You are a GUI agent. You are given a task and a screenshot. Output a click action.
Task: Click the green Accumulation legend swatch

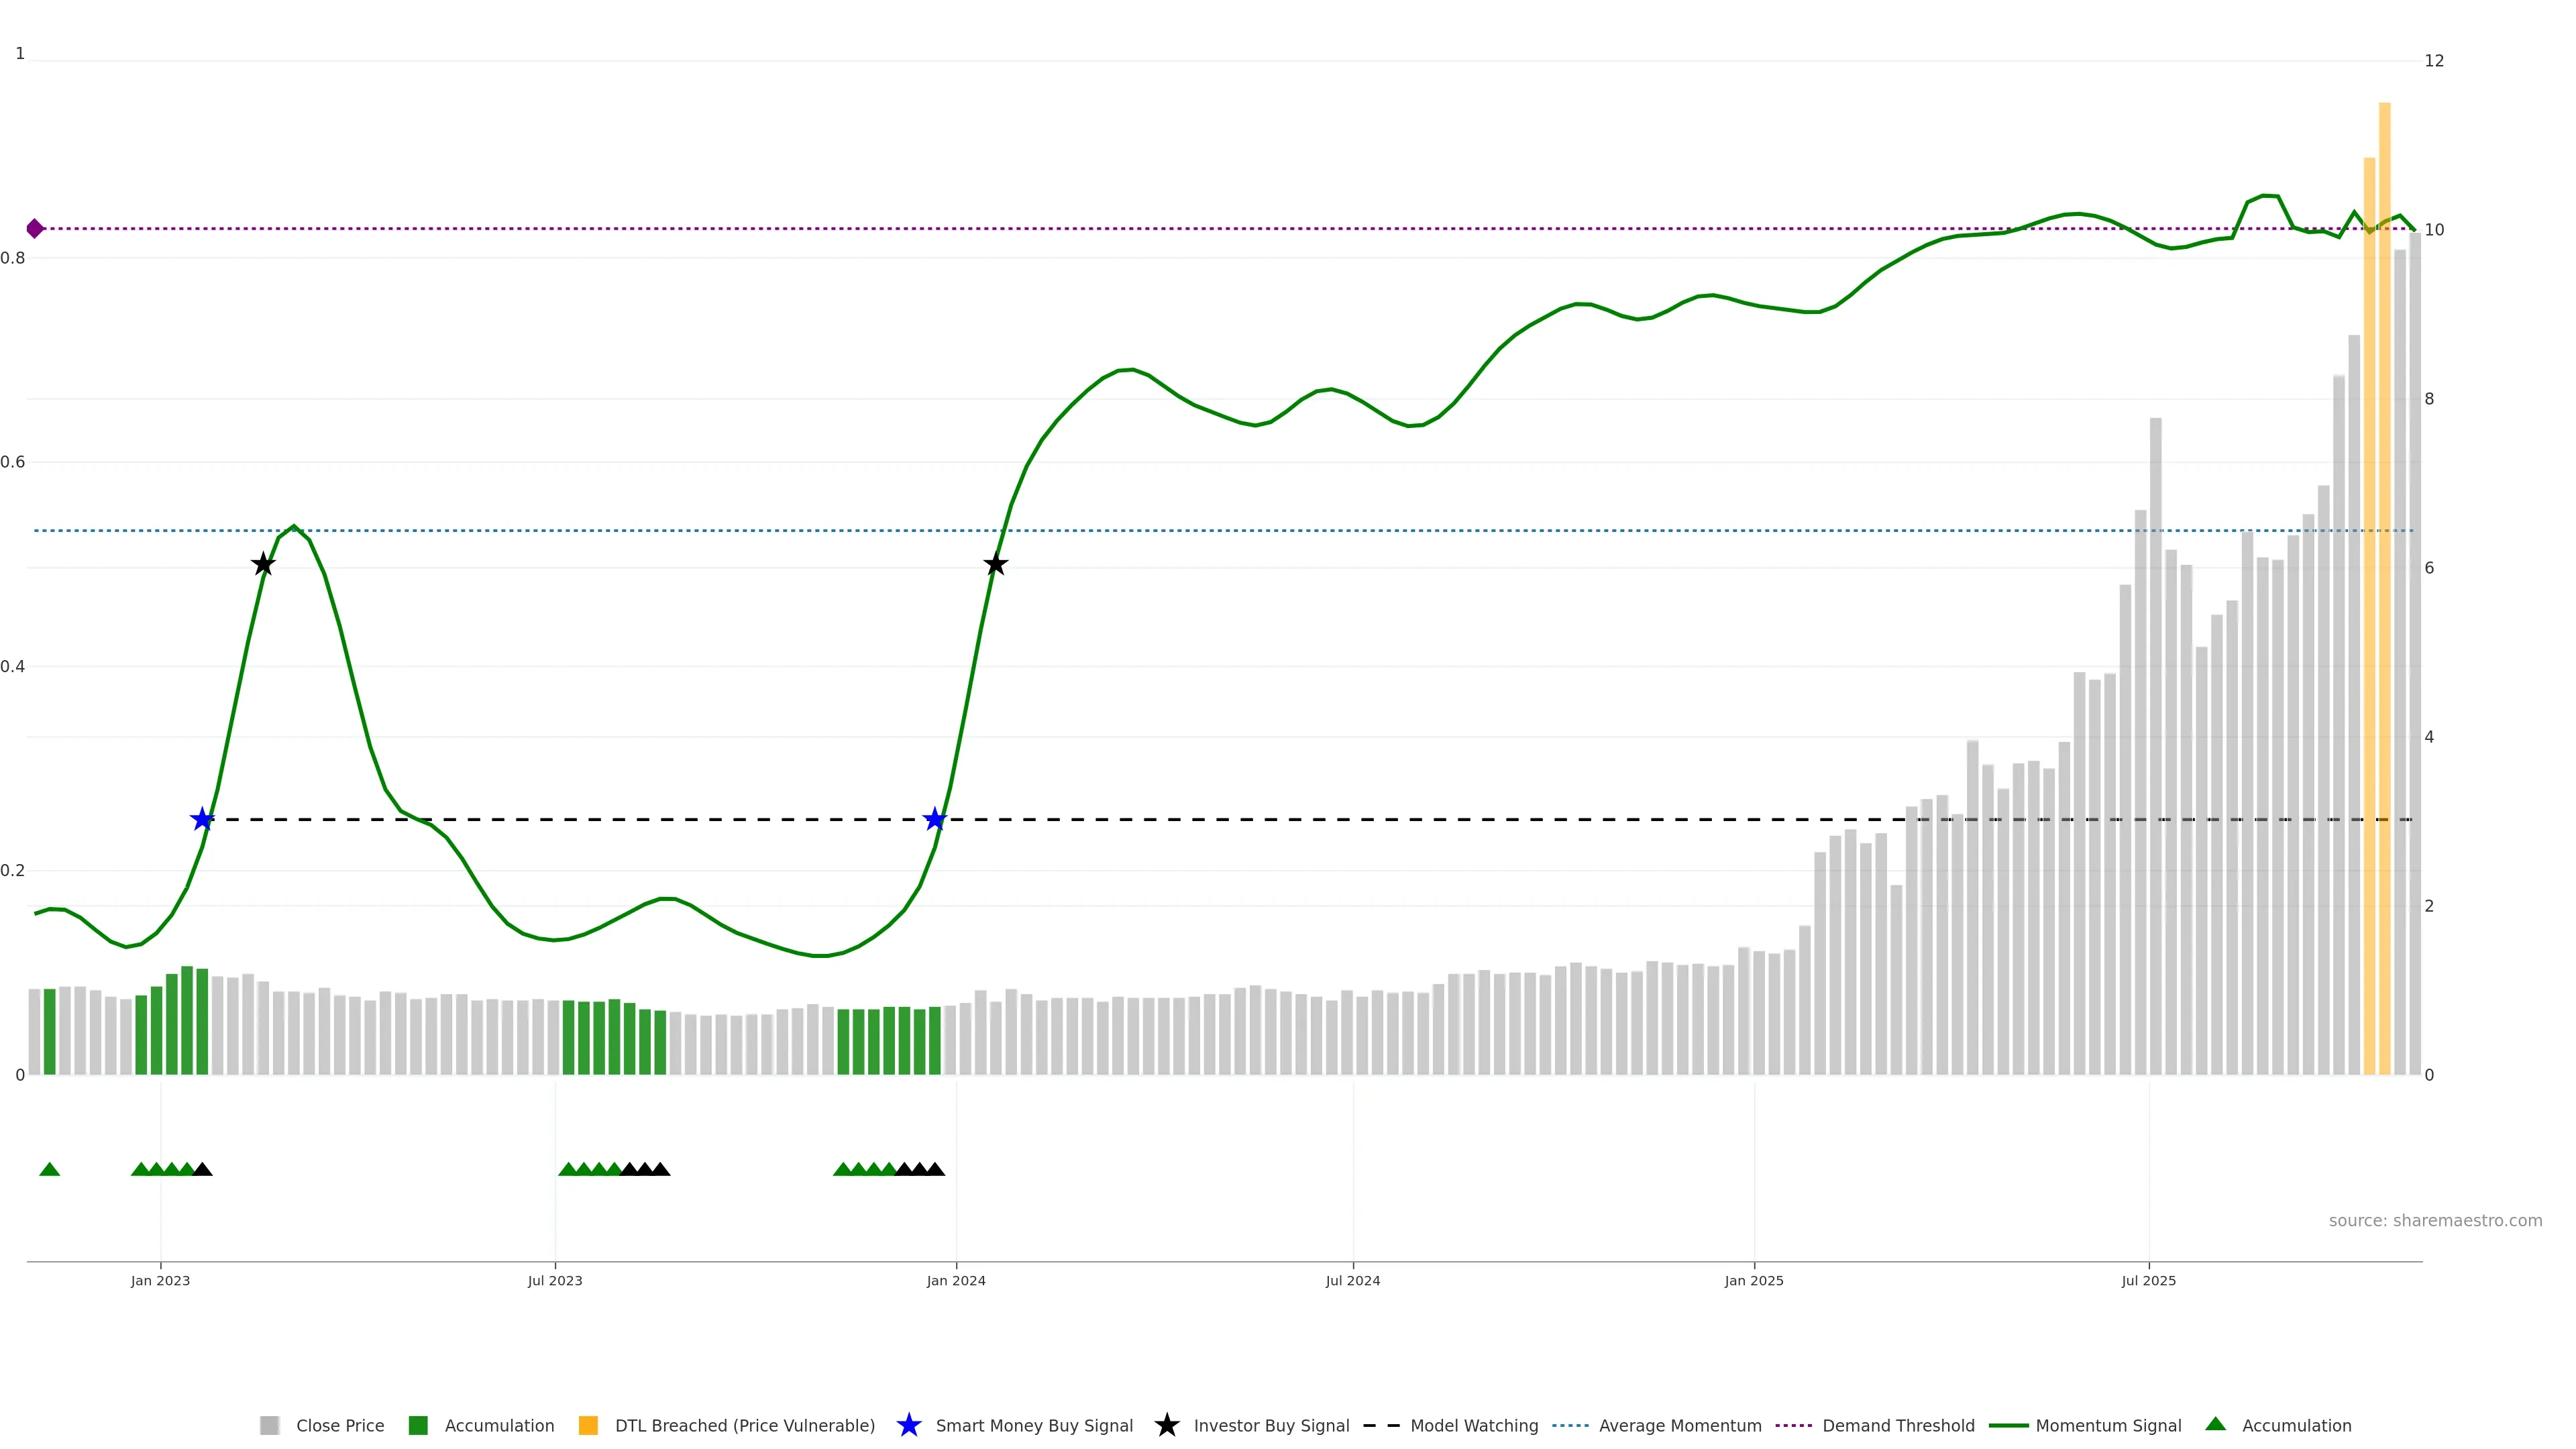(418, 1425)
